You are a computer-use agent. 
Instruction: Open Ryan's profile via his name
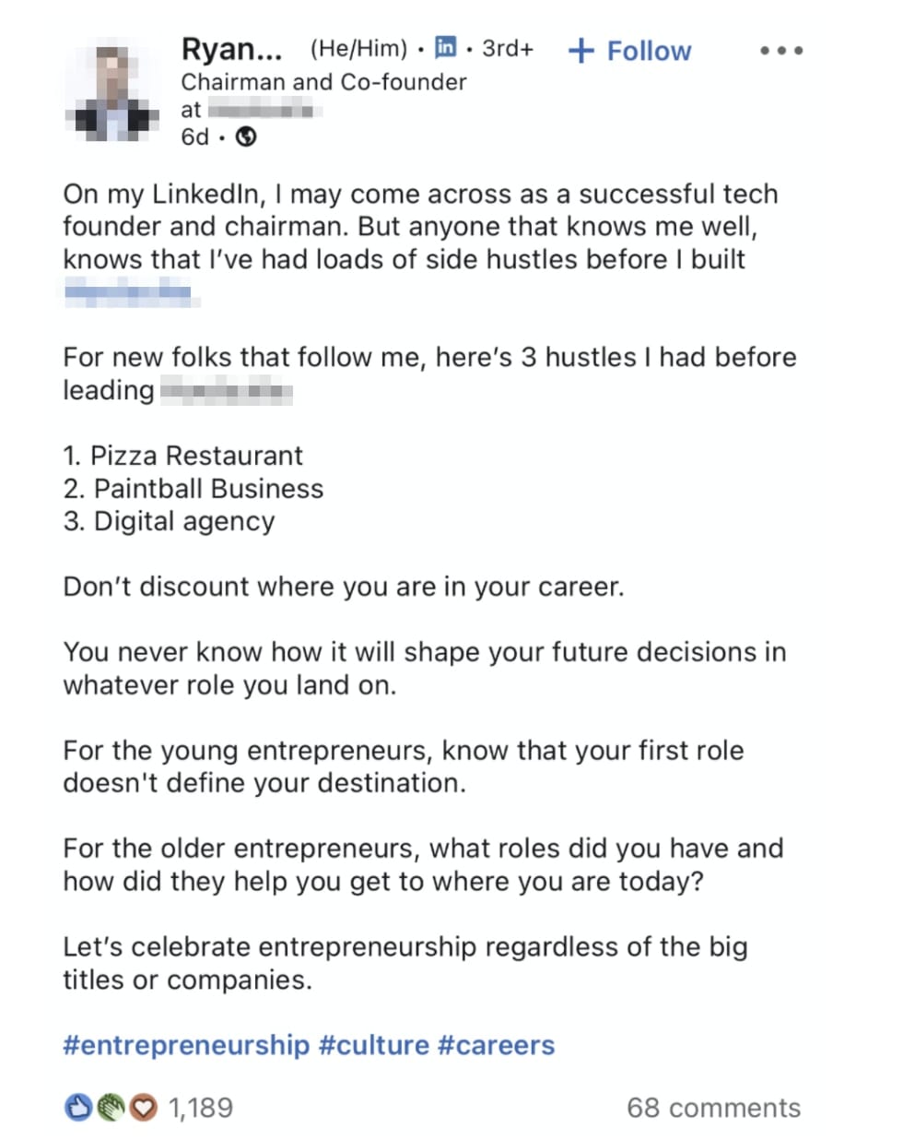coord(231,49)
